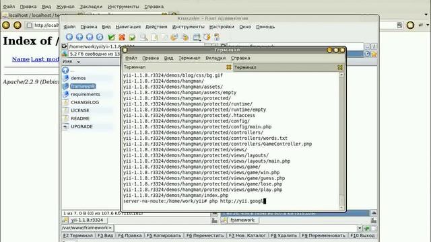Click the F4 Правка function button
The width and height of the screenshot is (431, 242).
(x=130, y=235)
